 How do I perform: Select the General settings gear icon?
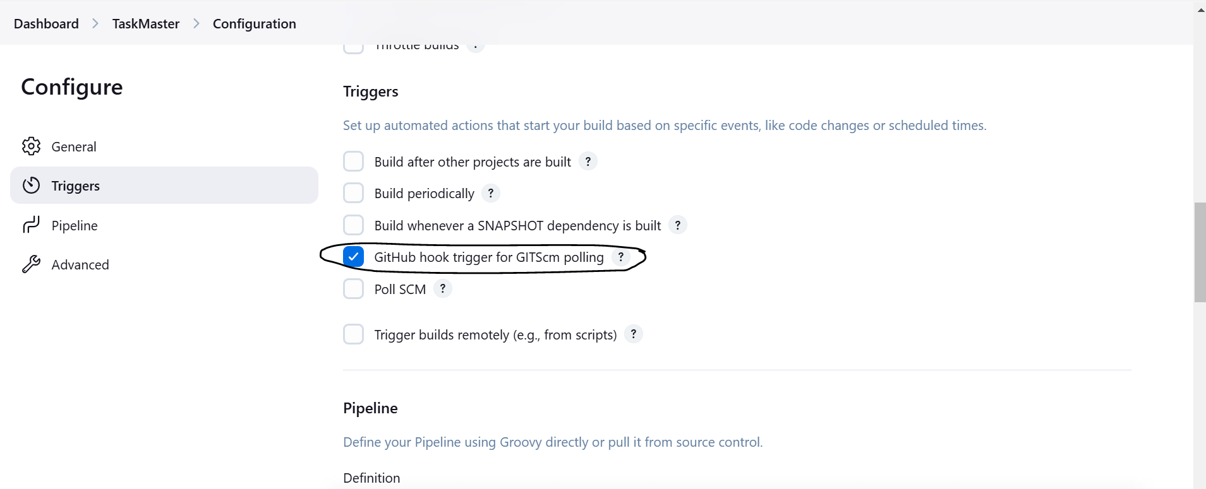(32, 146)
